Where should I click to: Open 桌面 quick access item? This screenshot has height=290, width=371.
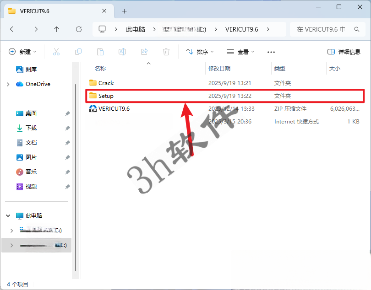[26, 113]
